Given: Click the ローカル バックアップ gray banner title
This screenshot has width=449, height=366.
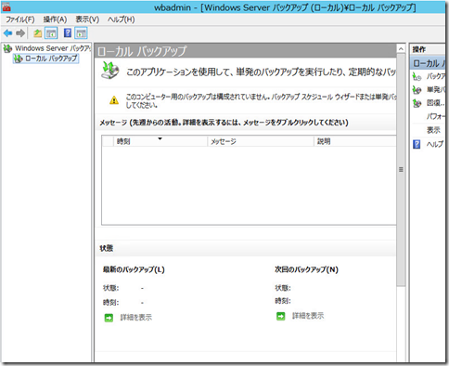Looking at the screenshot, I should pyautogui.click(x=142, y=51).
